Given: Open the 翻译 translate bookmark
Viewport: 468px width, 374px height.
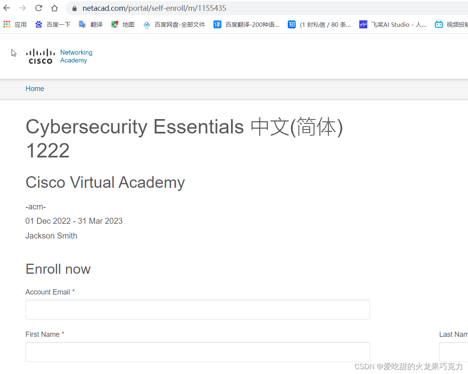Looking at the screenshot, I should click(x=91, y=24).
